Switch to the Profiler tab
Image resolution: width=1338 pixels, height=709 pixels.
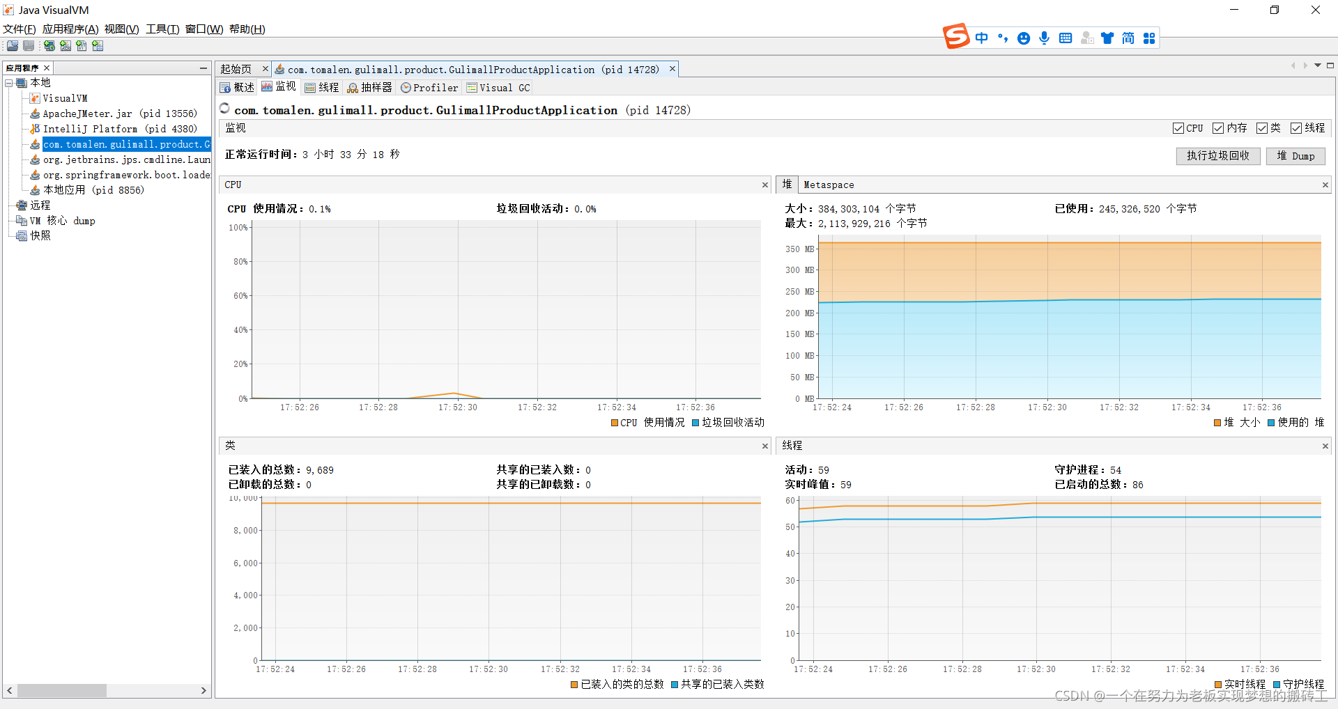click(429, 88)
